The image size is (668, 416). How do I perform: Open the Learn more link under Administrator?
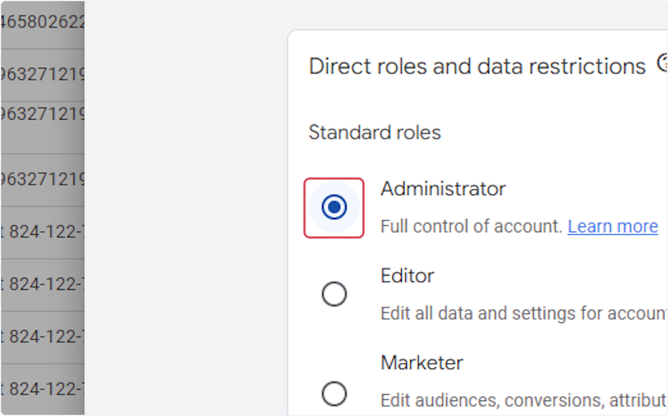pyautogui.click(x=612, y=226)
